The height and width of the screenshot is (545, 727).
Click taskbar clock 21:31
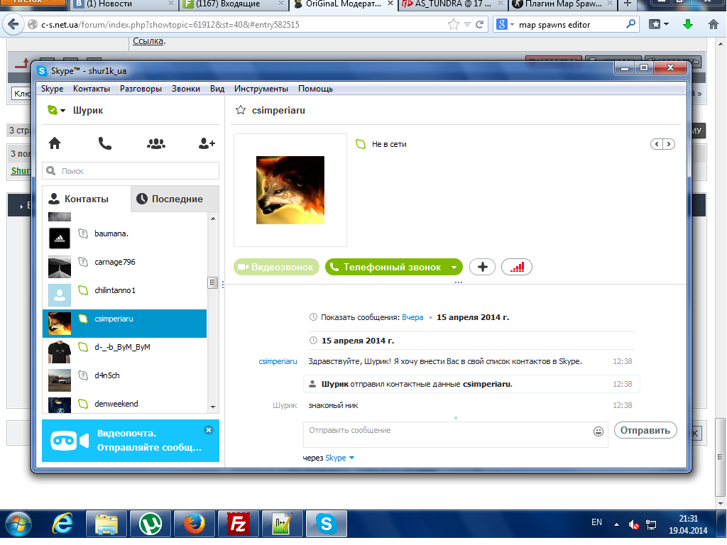[x=688, y=519]
